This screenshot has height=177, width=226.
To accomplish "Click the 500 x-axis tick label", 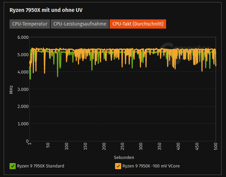I will coord(216,146).
